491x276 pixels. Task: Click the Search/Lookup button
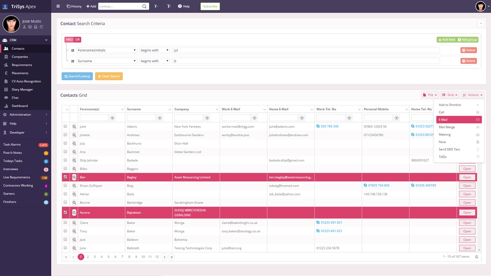pyautogui.click(x=77, y=76)
